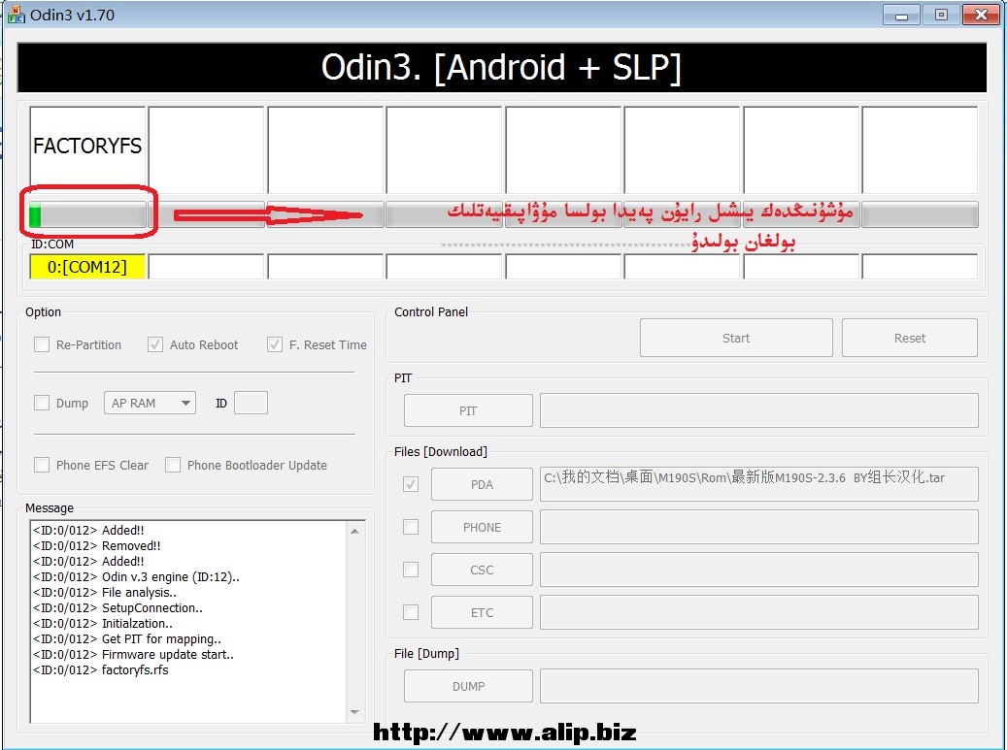The width and height of the screenshot is (1007, 750).
Task: Click the ETC file button
Action: [482, 612]
